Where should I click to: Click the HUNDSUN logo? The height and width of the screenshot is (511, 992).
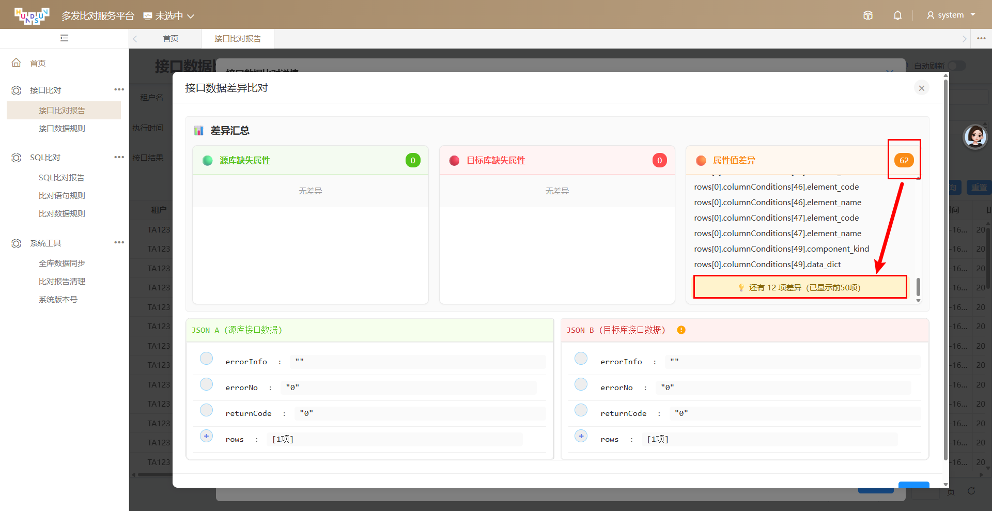[32, 16]
